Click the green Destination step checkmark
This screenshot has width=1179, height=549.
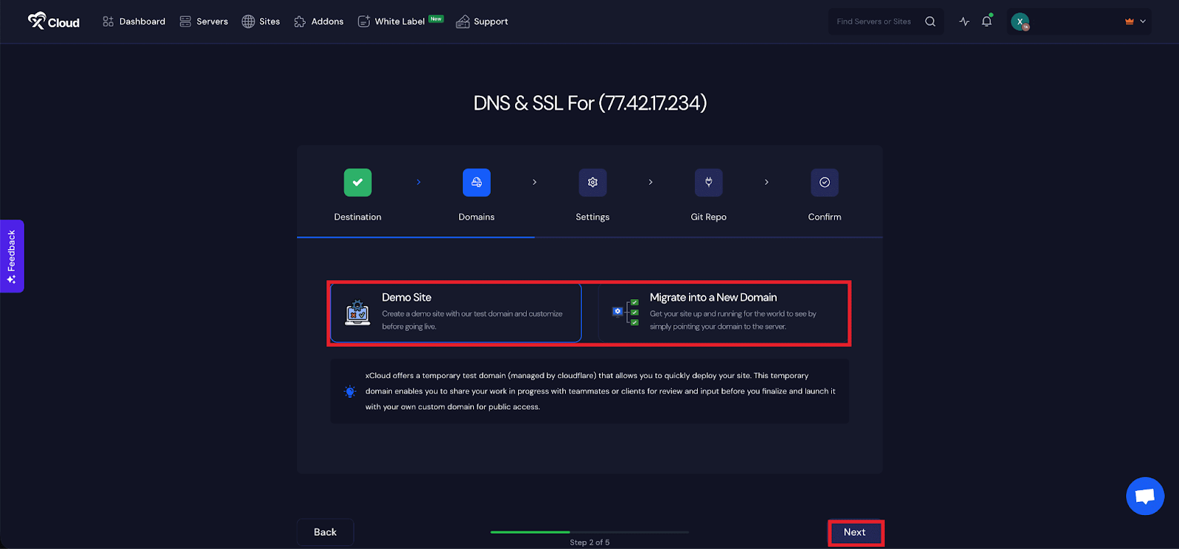pyautogui.click(x=357, y=182)
